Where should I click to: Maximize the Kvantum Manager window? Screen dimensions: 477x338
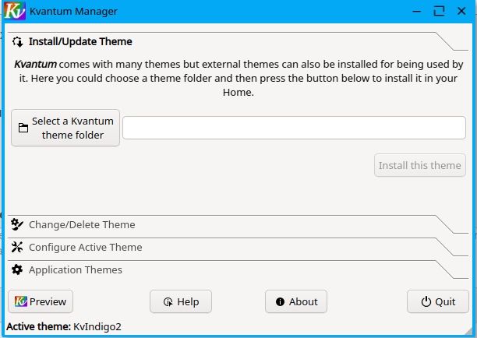[439, 11]
